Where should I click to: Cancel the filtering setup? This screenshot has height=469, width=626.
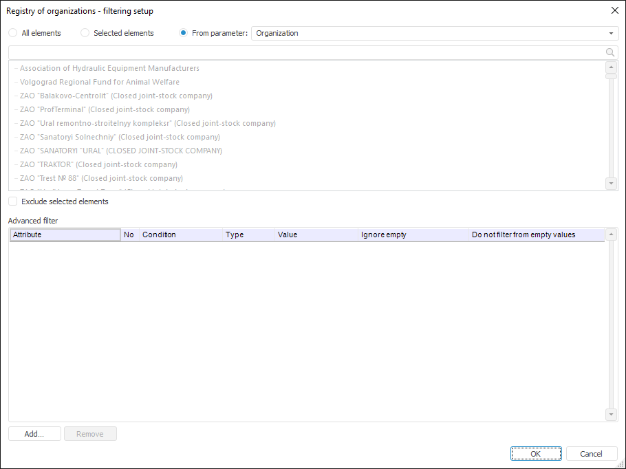[x=591, y=454]
